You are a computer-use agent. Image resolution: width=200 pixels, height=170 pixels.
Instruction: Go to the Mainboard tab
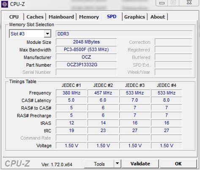click(61, 17)
